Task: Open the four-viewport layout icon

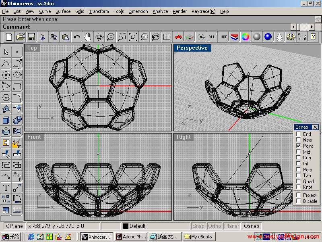Action: pos(167,37)
